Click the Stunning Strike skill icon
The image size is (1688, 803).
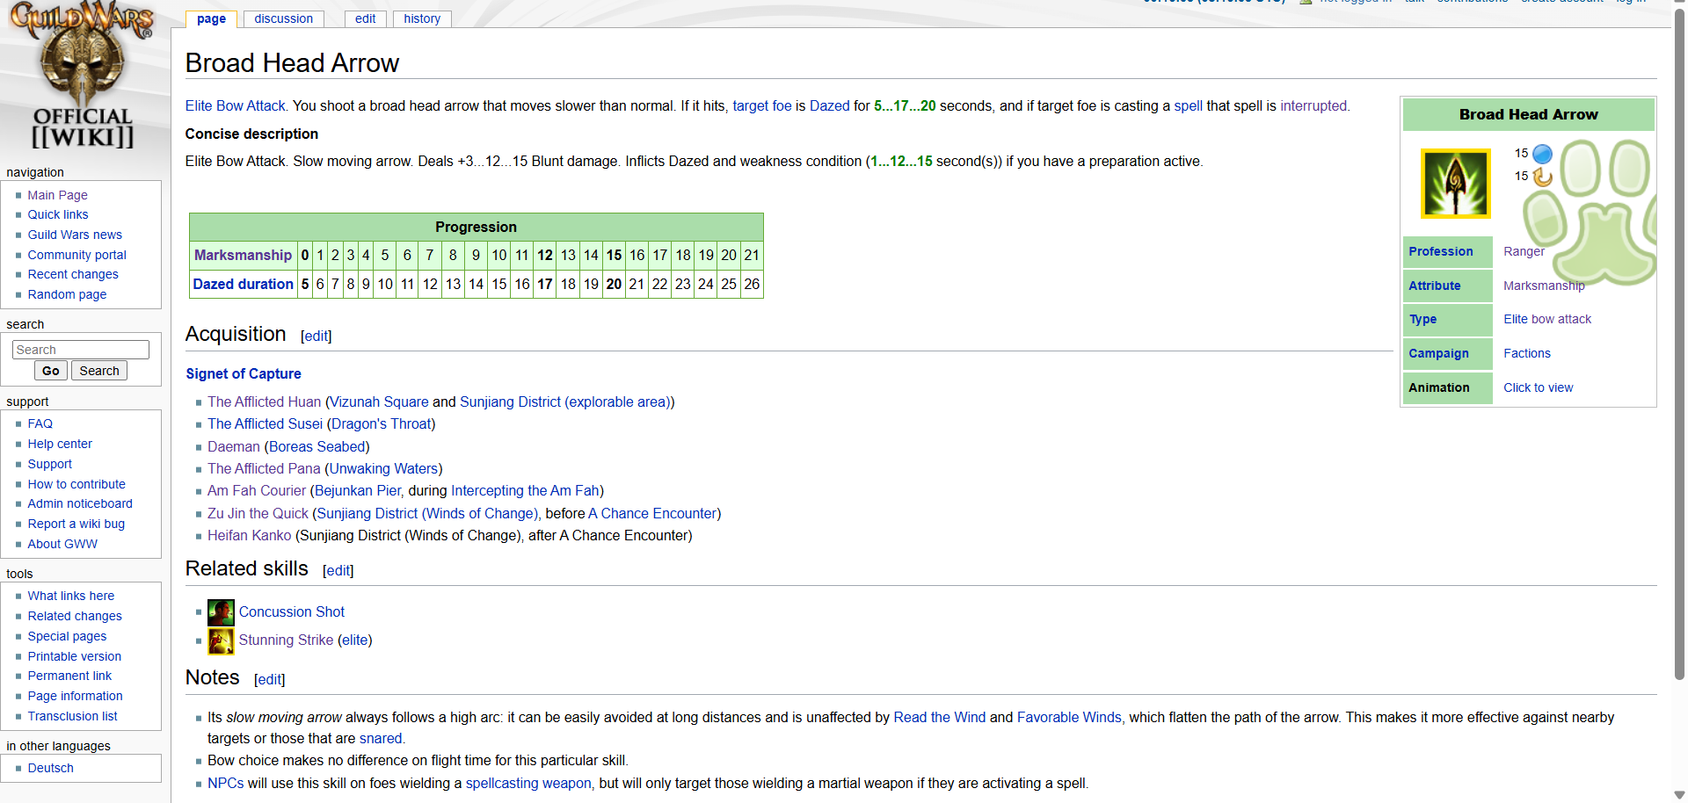point(221,640)
